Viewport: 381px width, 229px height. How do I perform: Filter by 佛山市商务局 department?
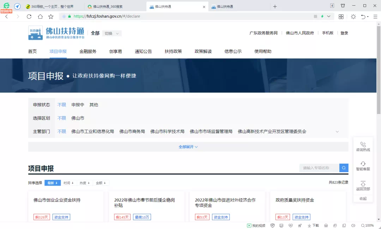132,132
